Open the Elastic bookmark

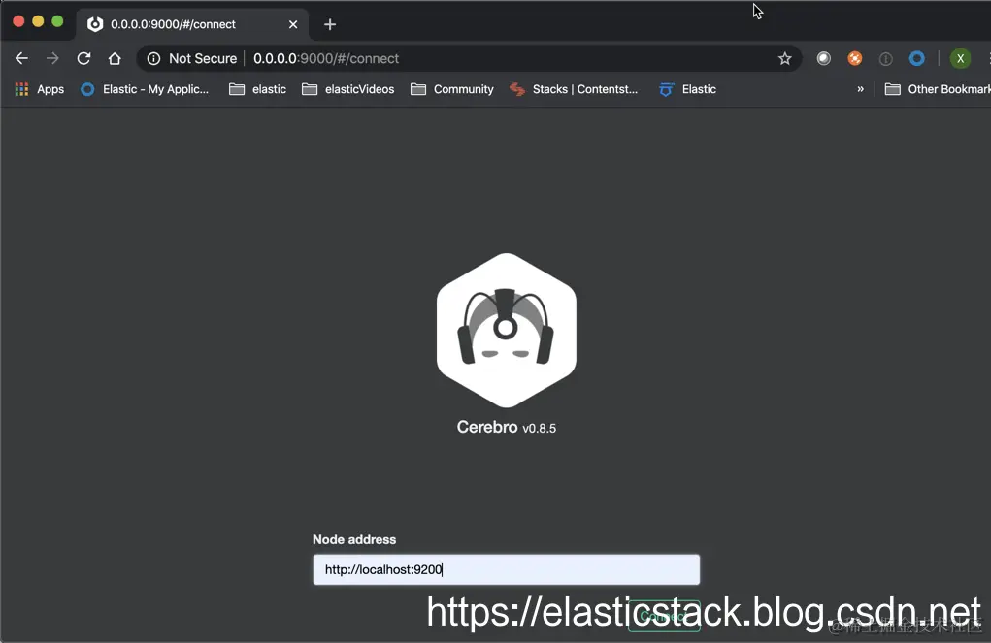click(x=687, y=89)
